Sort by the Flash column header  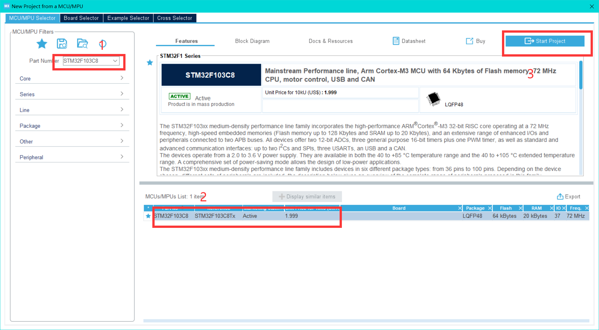tap(506, 208)
